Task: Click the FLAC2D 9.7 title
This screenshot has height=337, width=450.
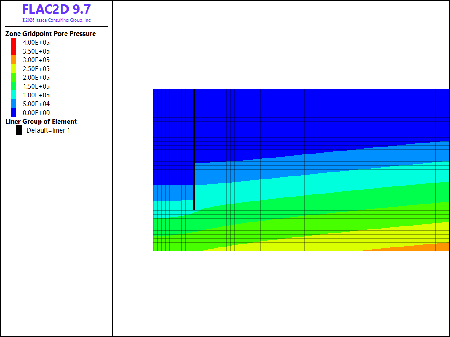Action: pos(57,10)
